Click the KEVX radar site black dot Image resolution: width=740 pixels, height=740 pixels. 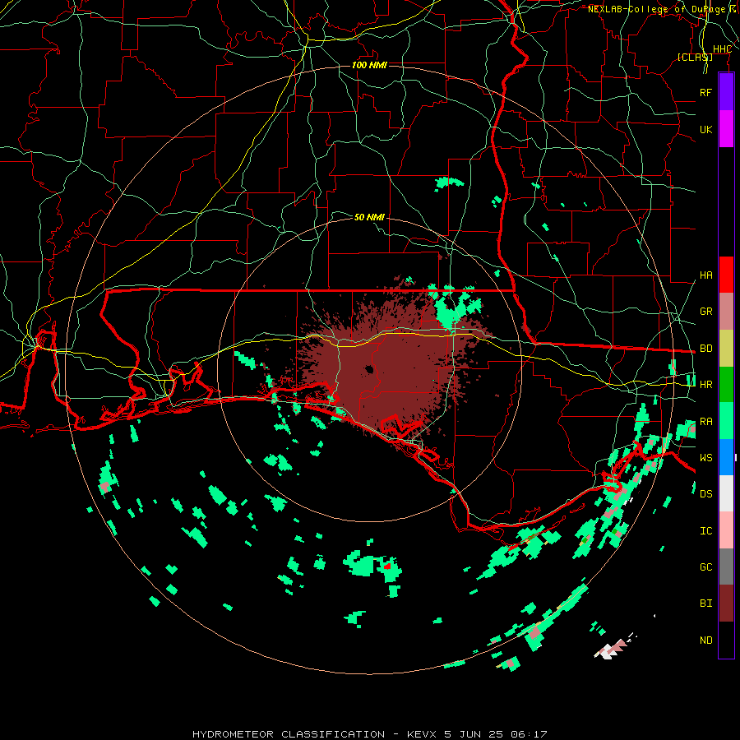coord(369,369)
